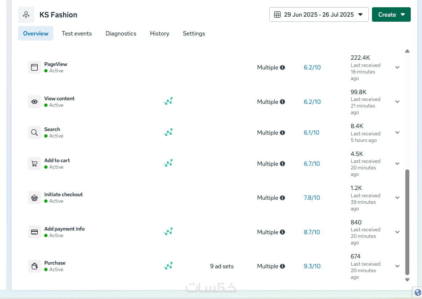
Task: Click the Add to cart icon
Action: (34, 164)
